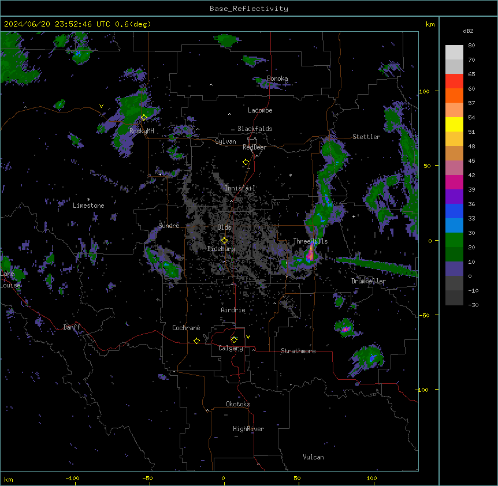Click the Limestone label
Image resolution: width=498 pixels, height=486 pixels.
(88, 205)
